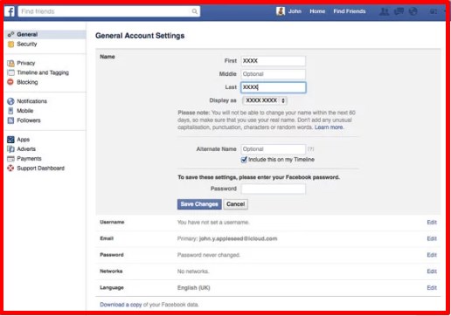This screenshot has height=316, width=451.
Task: Click the First name field
Action: [274, 61]
